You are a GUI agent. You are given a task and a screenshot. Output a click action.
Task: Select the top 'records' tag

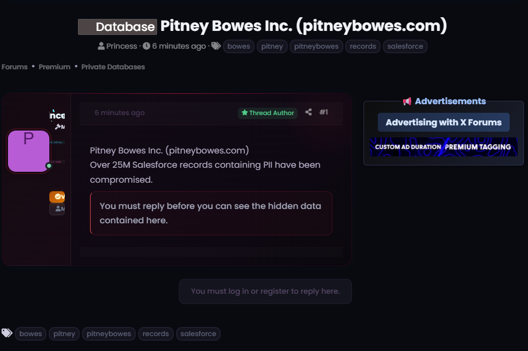(363, 46)
